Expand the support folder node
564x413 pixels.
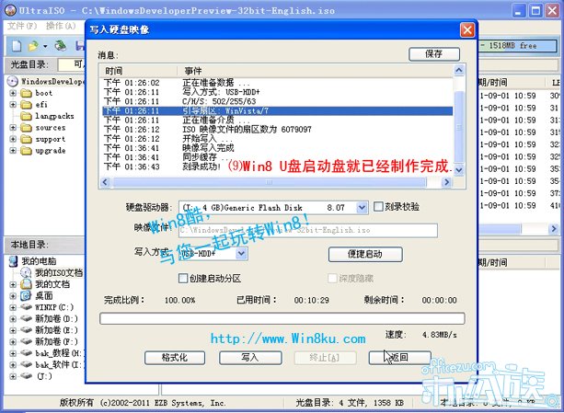point(13,139)
